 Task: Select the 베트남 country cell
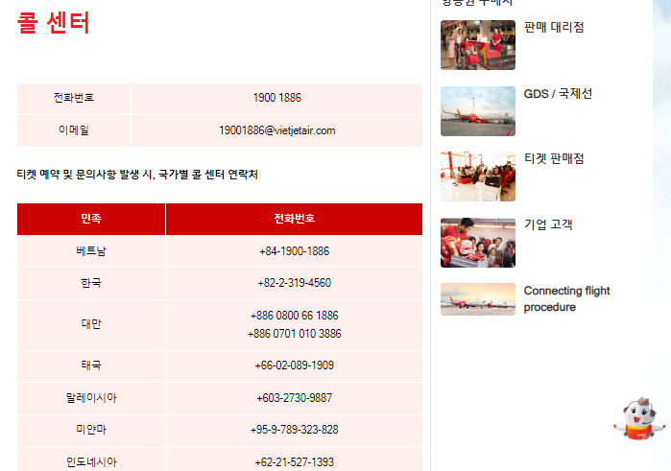(91, 251)
